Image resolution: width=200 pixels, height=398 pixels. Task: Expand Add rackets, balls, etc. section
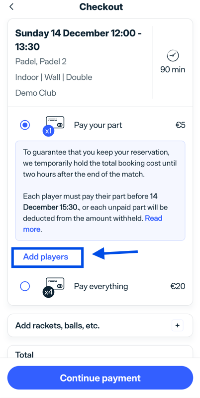(x=100, y=325)
